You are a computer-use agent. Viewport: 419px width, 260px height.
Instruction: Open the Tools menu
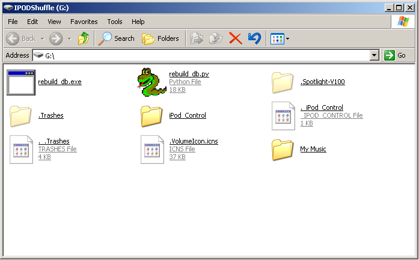coord(115,22)
